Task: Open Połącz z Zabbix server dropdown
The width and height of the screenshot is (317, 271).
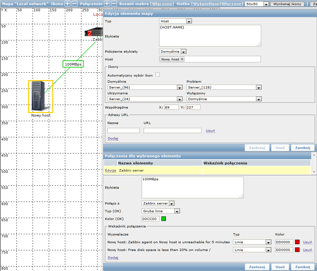Action: (x=158, y=203)
